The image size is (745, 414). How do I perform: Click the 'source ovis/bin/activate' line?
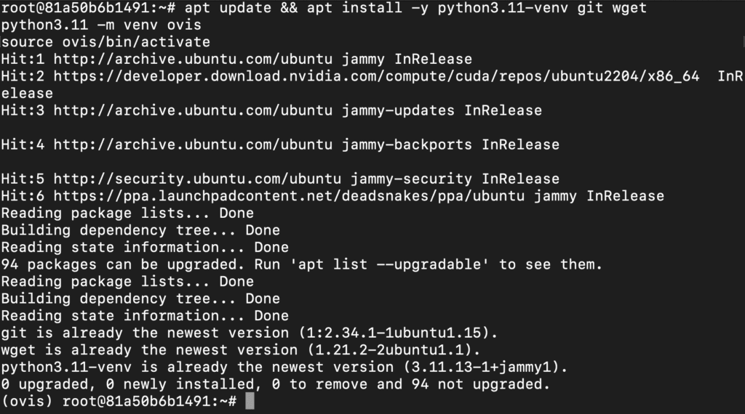tap(105, 42)
